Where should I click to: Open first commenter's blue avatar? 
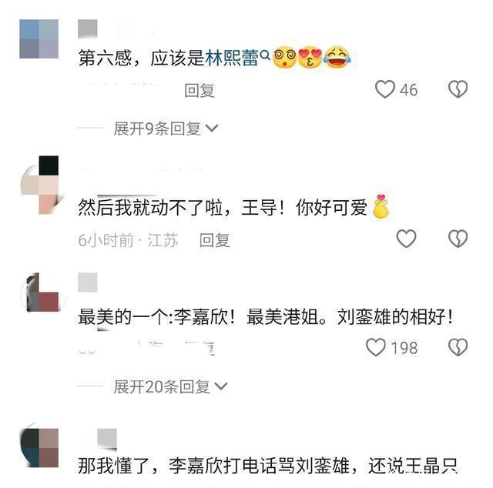(39, 39)
